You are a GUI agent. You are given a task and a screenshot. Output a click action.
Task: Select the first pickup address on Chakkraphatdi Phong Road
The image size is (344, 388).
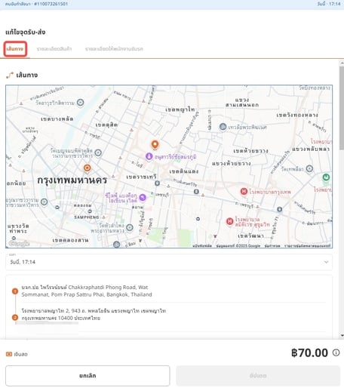click(87, 291)
